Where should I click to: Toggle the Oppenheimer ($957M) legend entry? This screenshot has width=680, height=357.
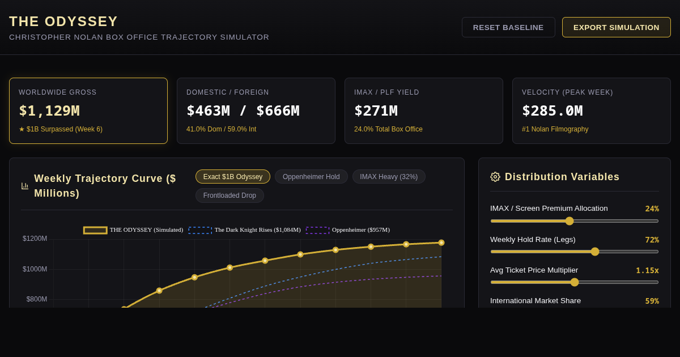pos(348,230)
